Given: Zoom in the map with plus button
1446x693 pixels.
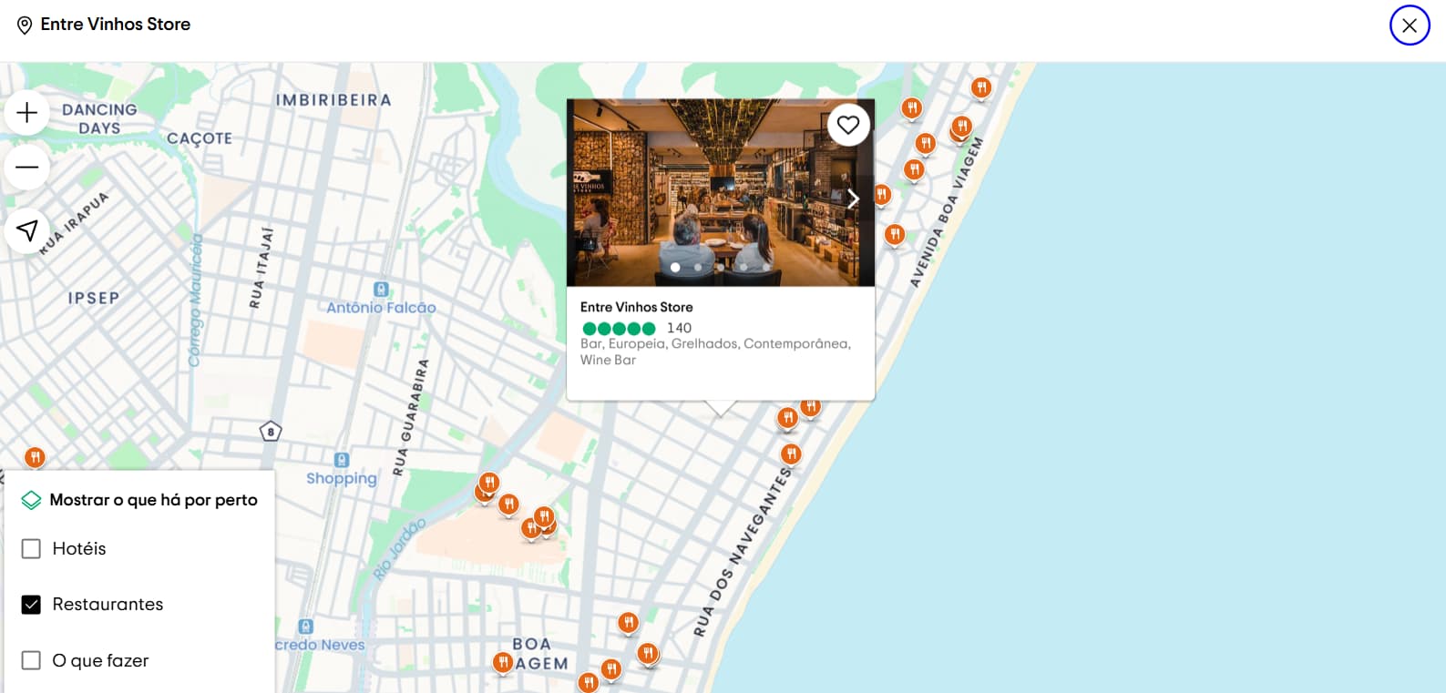Looking at the screenshot, I should [27, 113].
